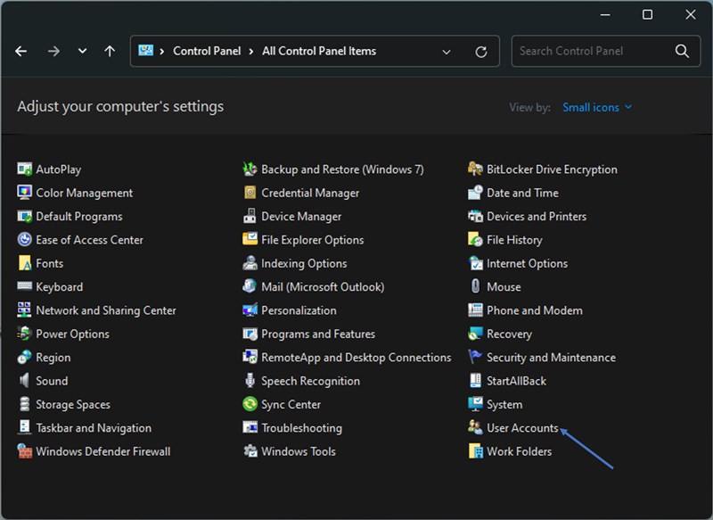Select All Control Panel Items breadcrumb
713x520 pixels.
pos(319,51)
